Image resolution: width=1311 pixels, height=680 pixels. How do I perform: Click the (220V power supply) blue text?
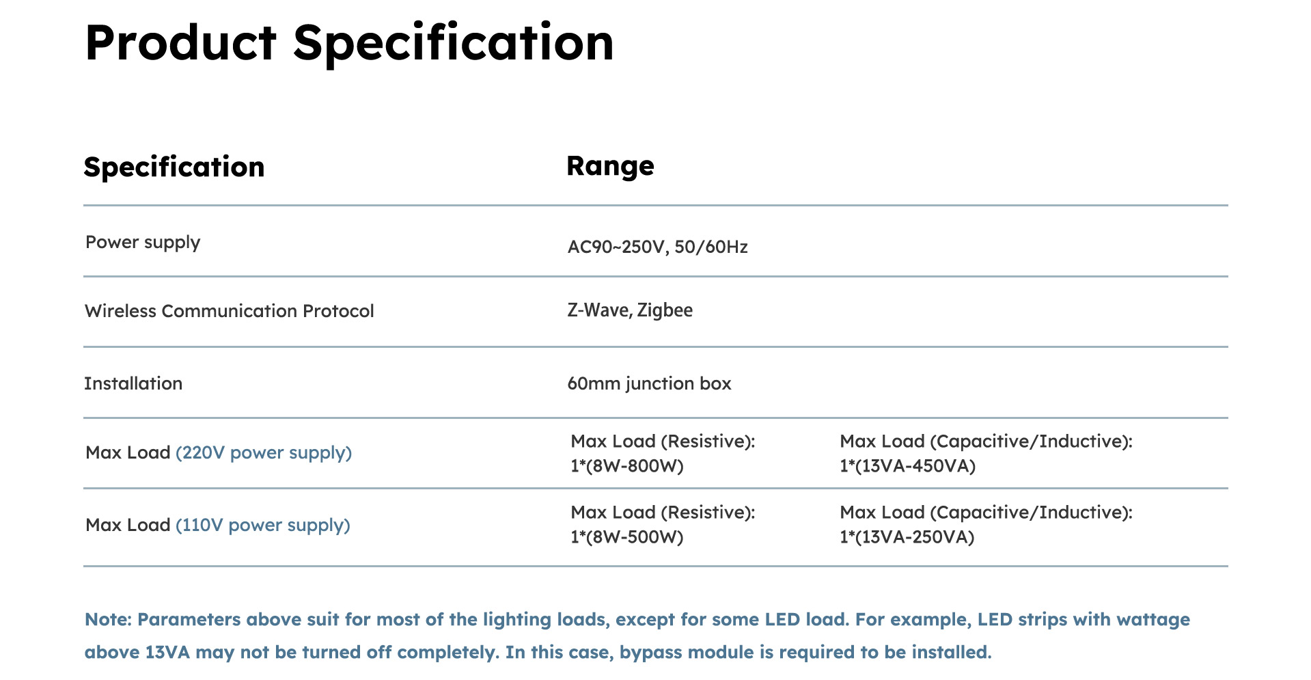(264, 452)
